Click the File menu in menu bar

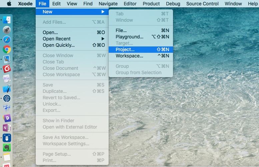(x=42, y=3)
